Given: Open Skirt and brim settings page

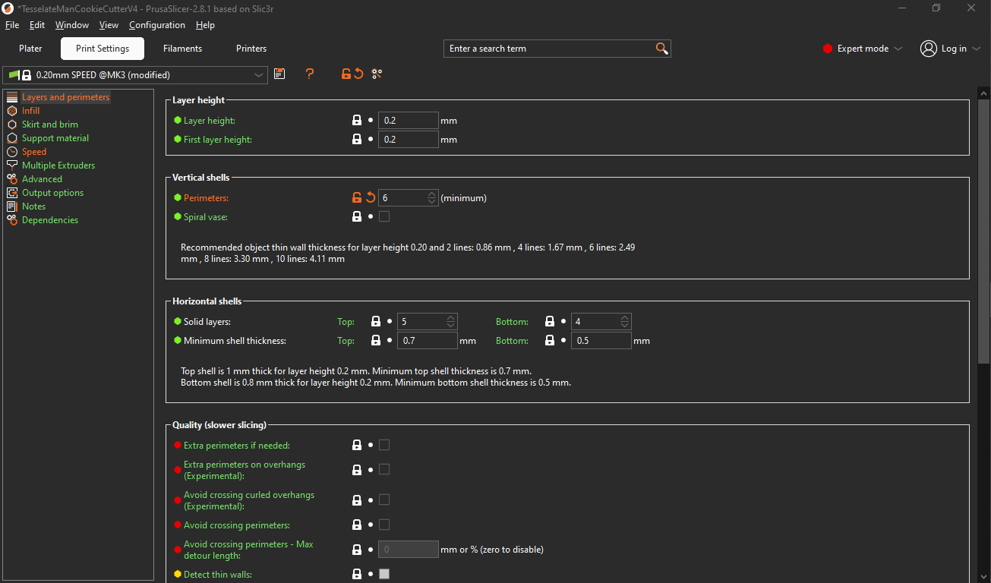Looking at the screenshot, I should point(49,124).
